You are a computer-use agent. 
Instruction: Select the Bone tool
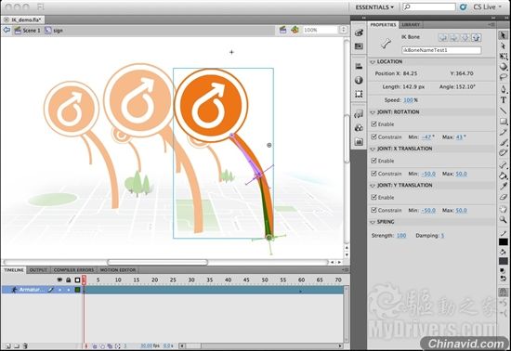(x=504, y=164)
